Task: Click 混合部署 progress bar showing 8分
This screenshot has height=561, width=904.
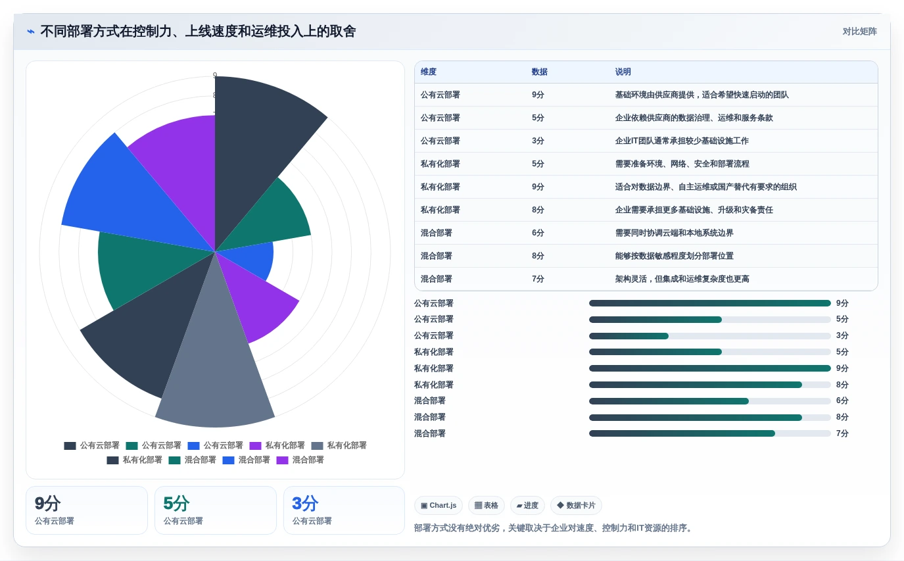Action: pyautogui.click(x=710, y=417)
